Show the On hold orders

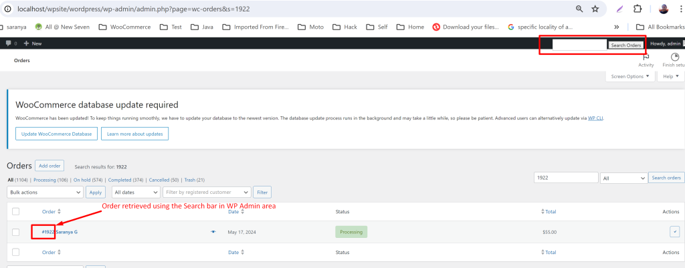tap(82, 180)
